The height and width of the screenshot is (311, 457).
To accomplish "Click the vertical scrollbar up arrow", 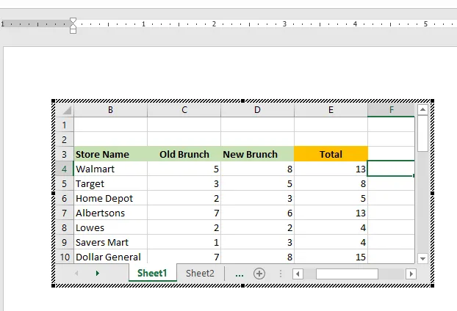I will pos(422,110).
